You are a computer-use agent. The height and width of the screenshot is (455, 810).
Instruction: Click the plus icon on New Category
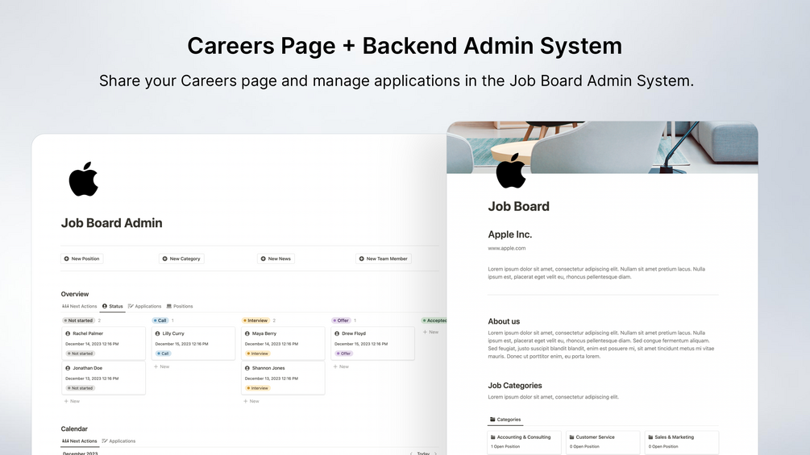(x=164, y=259)
